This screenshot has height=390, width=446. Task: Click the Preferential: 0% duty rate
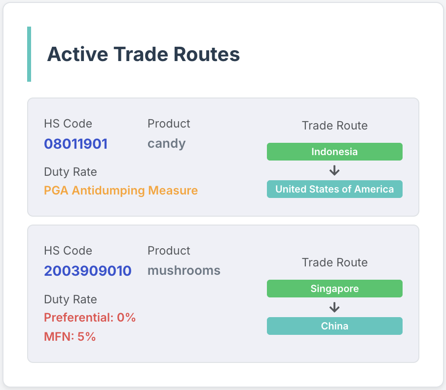click(x=90, y=318)
